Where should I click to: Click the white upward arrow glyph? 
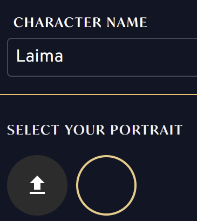tap(37, 183)
